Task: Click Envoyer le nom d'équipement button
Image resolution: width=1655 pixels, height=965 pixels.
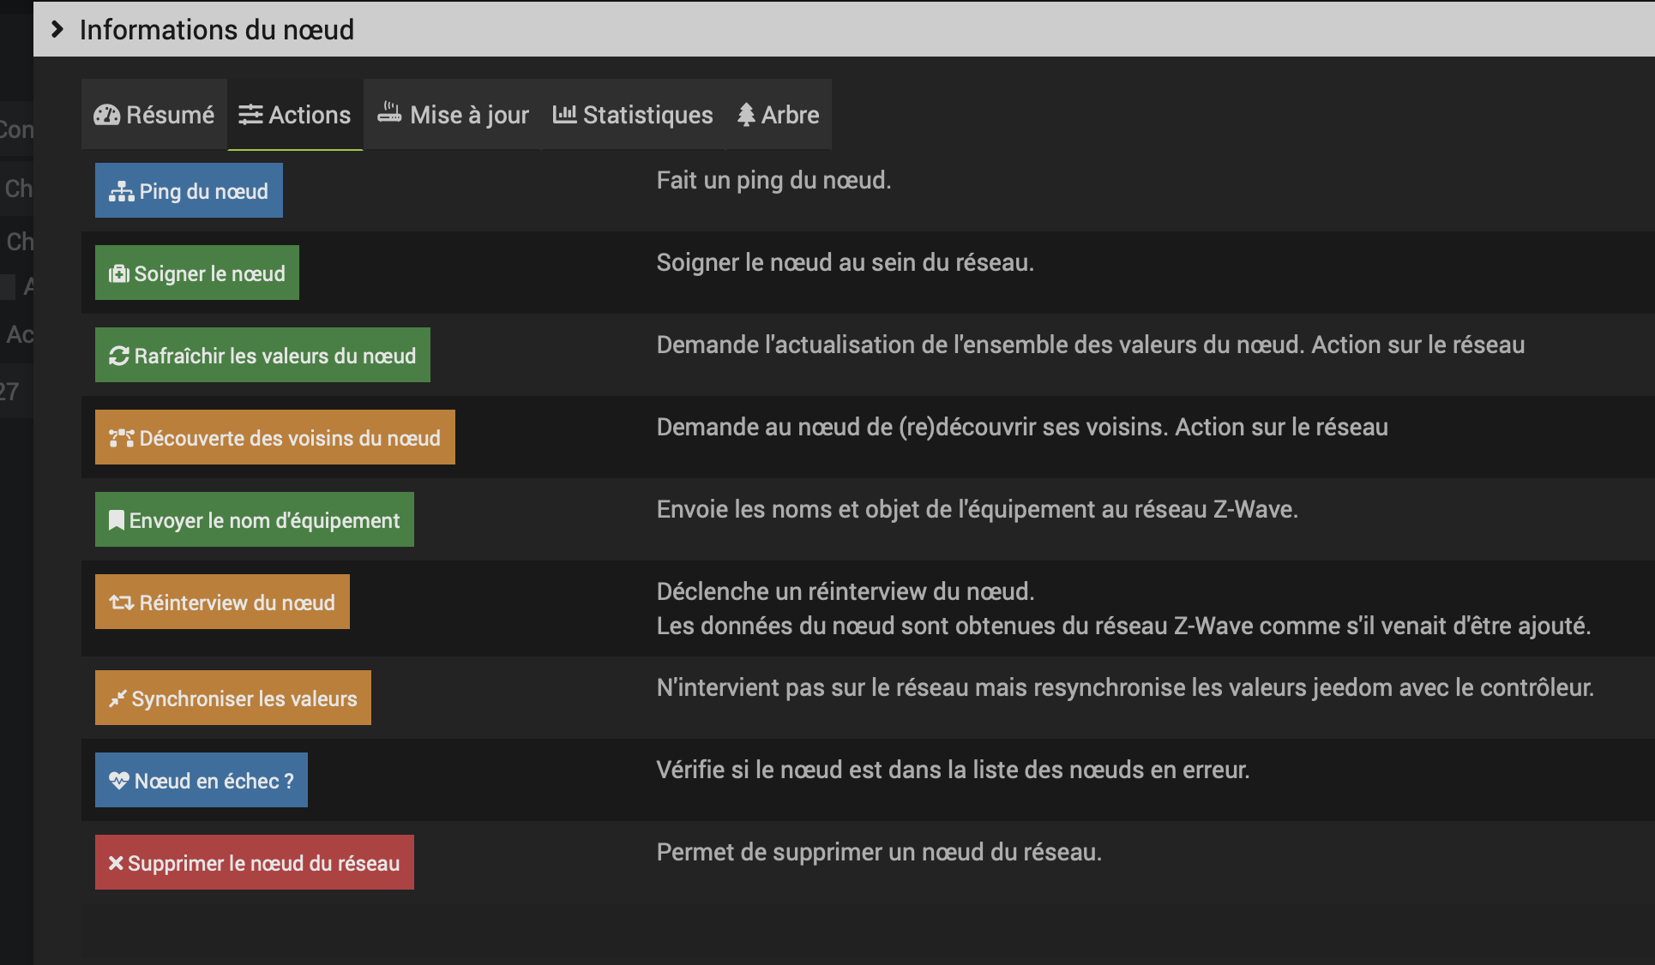Action: 254,519
